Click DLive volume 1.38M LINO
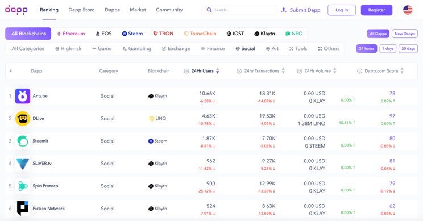Screen dimensions: 423x221 click(312, 123)
